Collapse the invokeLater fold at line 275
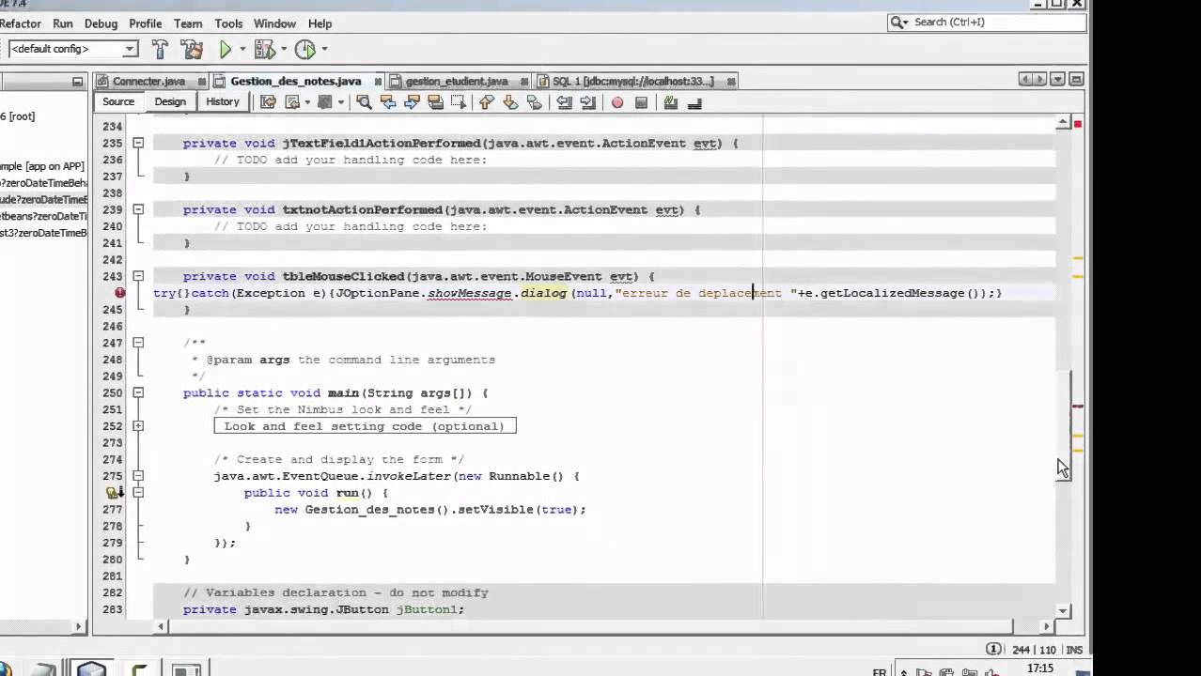This screenshot has height=676, width=1201. (x=138, y=476)
